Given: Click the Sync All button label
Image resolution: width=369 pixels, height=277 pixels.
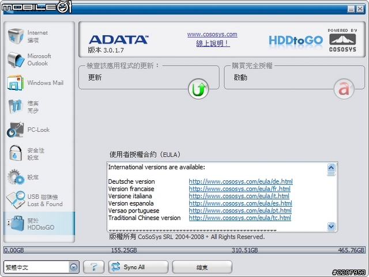Looking at the screenshot, I should pos(134,267).
